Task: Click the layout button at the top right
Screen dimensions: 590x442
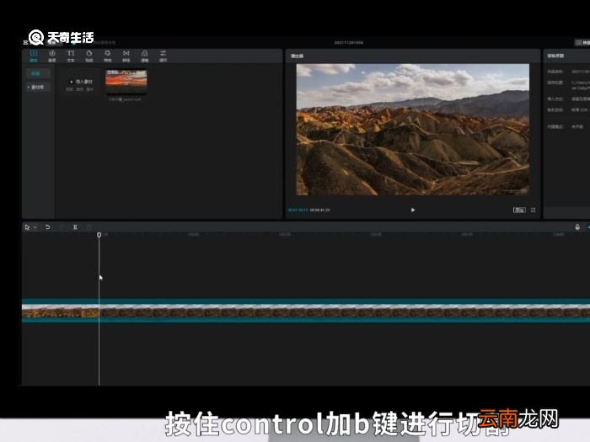Action: [582, 42]
